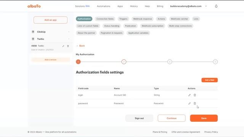Click the Add an app button

pos(50,20)
